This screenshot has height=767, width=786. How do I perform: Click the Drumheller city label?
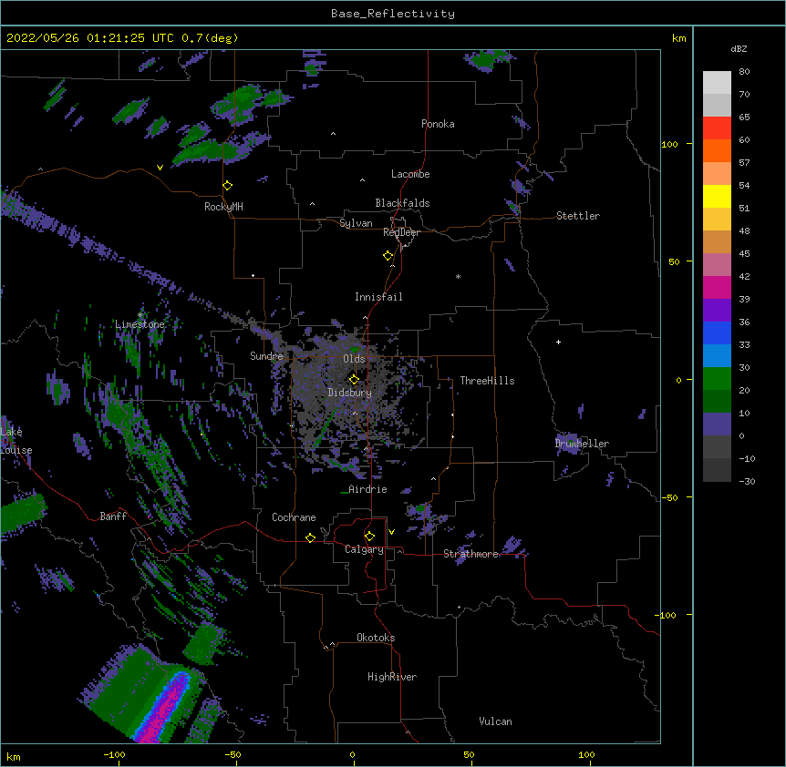coord(582,444)
